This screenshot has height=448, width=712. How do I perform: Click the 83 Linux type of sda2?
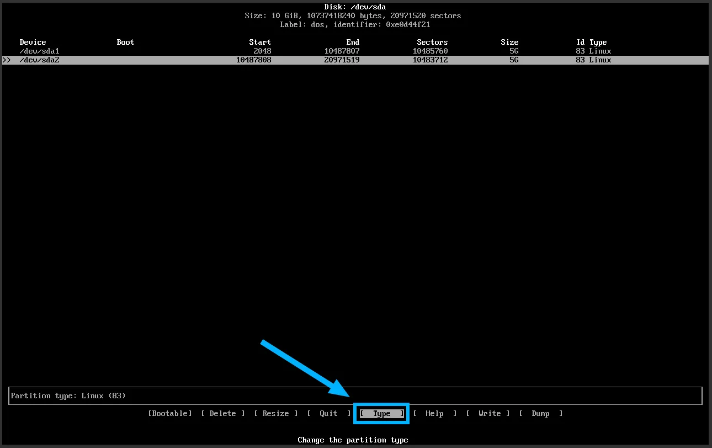tap(593, 60)
